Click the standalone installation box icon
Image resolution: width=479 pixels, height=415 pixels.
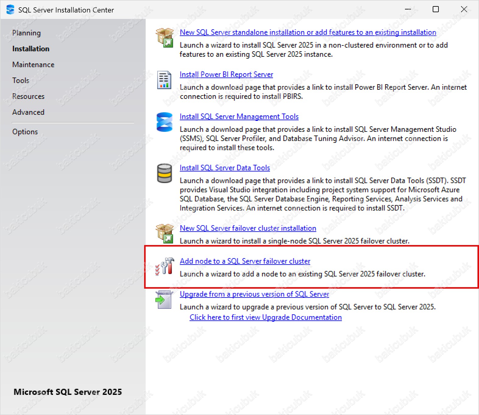coord(164,38)
